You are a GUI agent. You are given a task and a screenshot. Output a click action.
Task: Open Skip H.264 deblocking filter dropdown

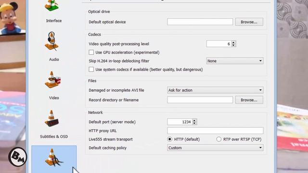tap(235, 61)
